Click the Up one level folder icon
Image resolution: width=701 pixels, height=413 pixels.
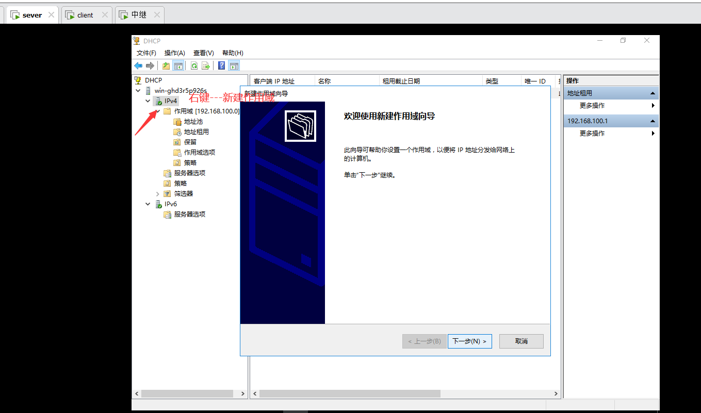(x=166, y=65)
